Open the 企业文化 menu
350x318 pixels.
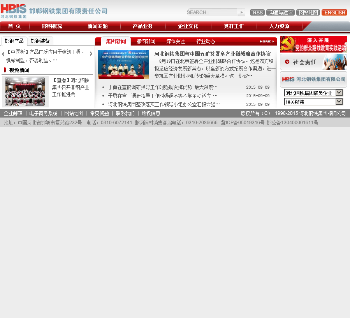point(188,26)
